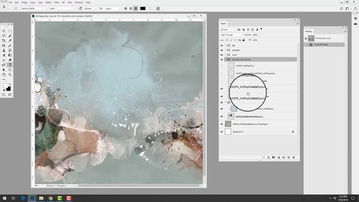Swap foreground and background colors
Viewport: 359px width, 202px height.
click(x=10, y=85)
